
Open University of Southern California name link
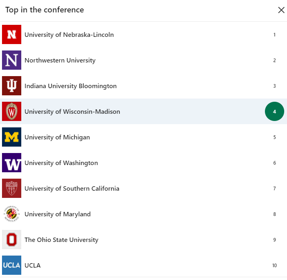click(x=72, y=189)
